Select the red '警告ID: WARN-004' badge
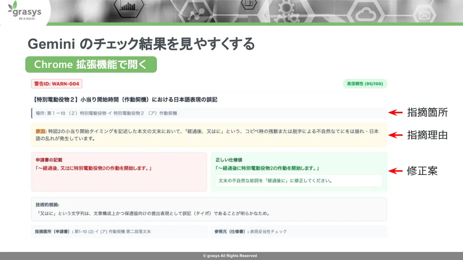This screenshot has width=463, height=260. 57,84
